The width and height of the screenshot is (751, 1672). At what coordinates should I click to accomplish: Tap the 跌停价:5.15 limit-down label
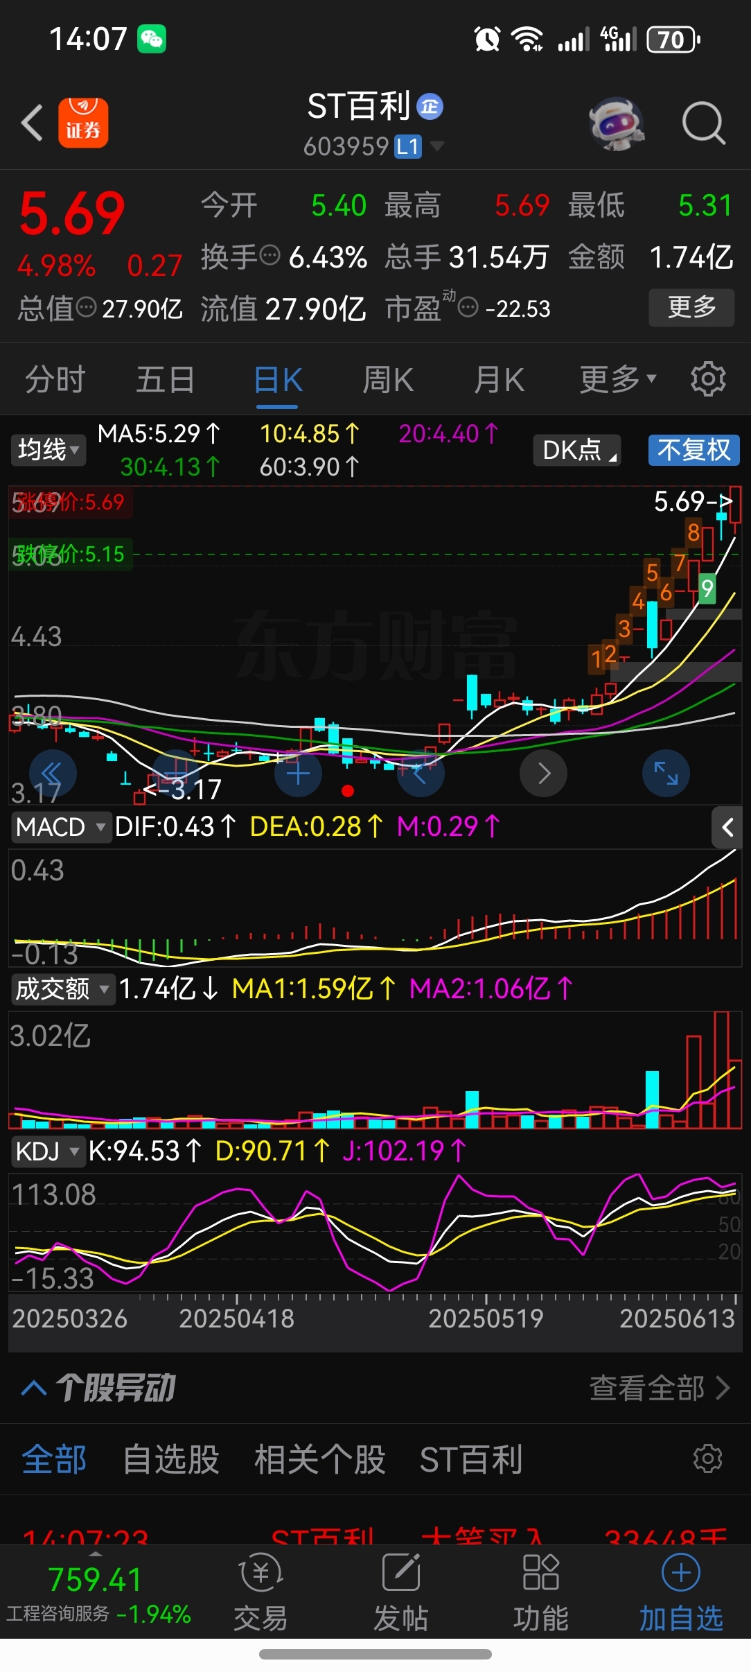70,554
